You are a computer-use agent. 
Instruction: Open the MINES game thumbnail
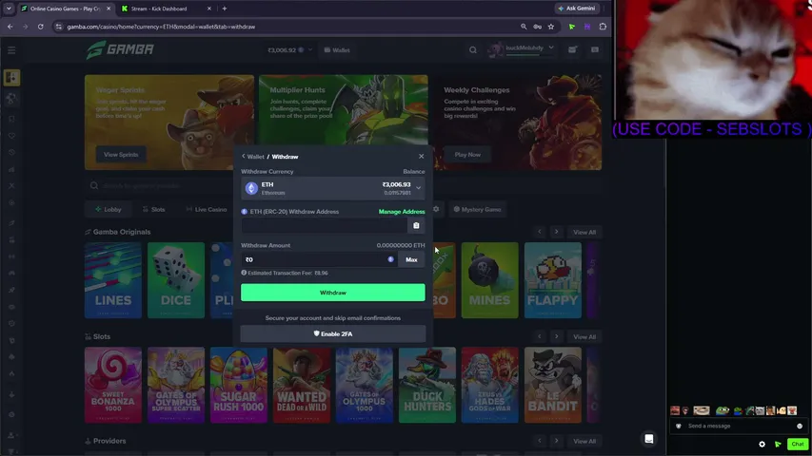489,280
